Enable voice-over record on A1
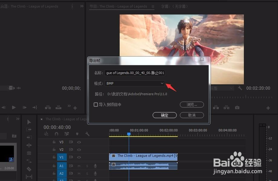Viewport: 278px width, 181px height. click(x=95, y=166)
